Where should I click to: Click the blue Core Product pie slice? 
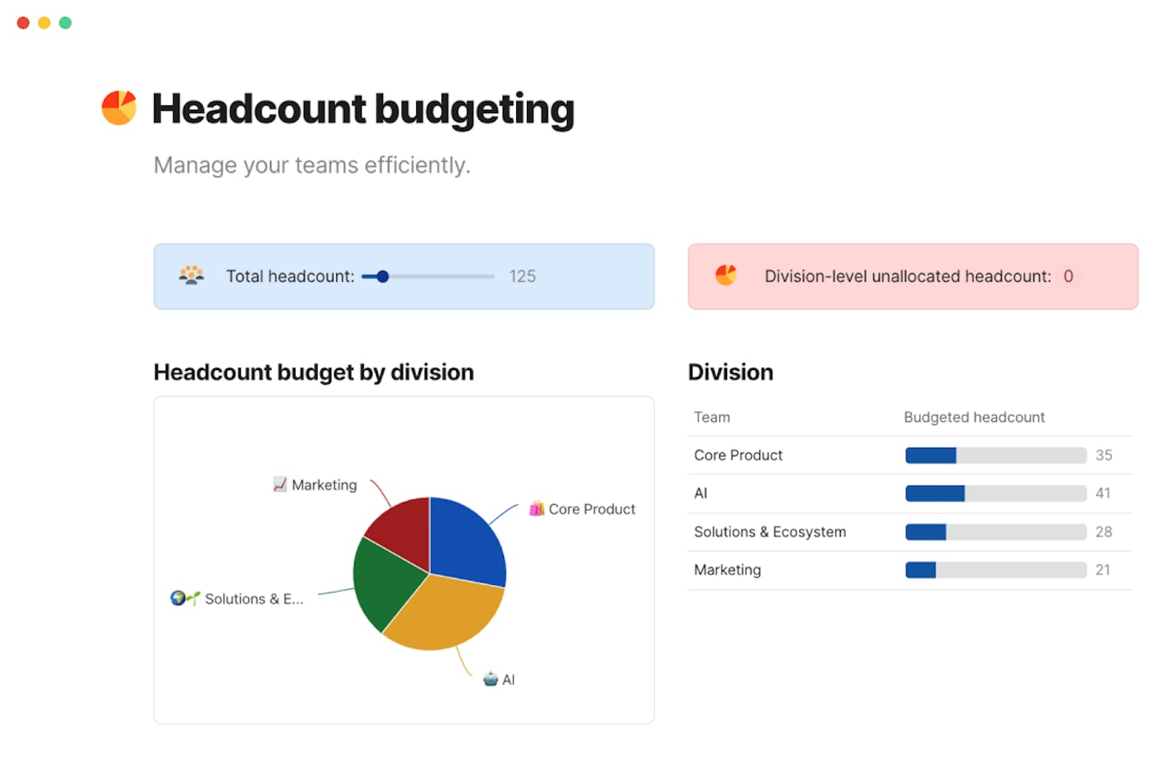pyautogui.click(x=465, y=543)
